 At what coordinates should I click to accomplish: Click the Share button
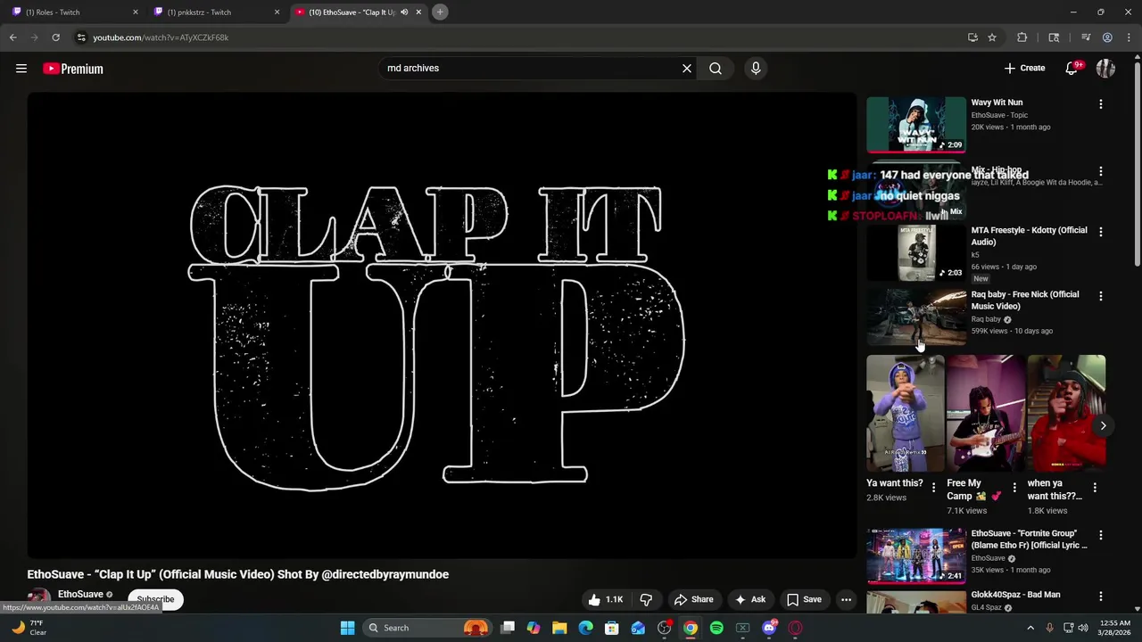pyautogui.click(x=693, y=599)
